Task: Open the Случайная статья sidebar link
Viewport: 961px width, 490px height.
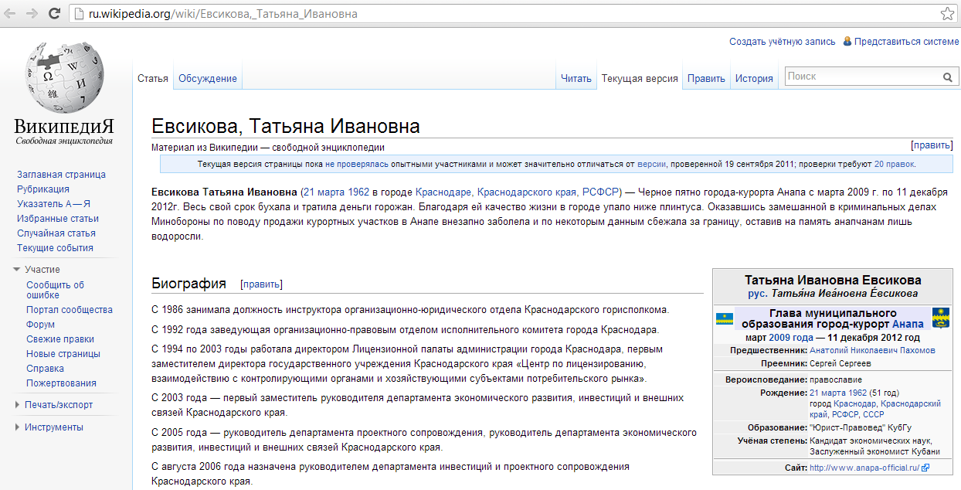Action: point(56,233)
